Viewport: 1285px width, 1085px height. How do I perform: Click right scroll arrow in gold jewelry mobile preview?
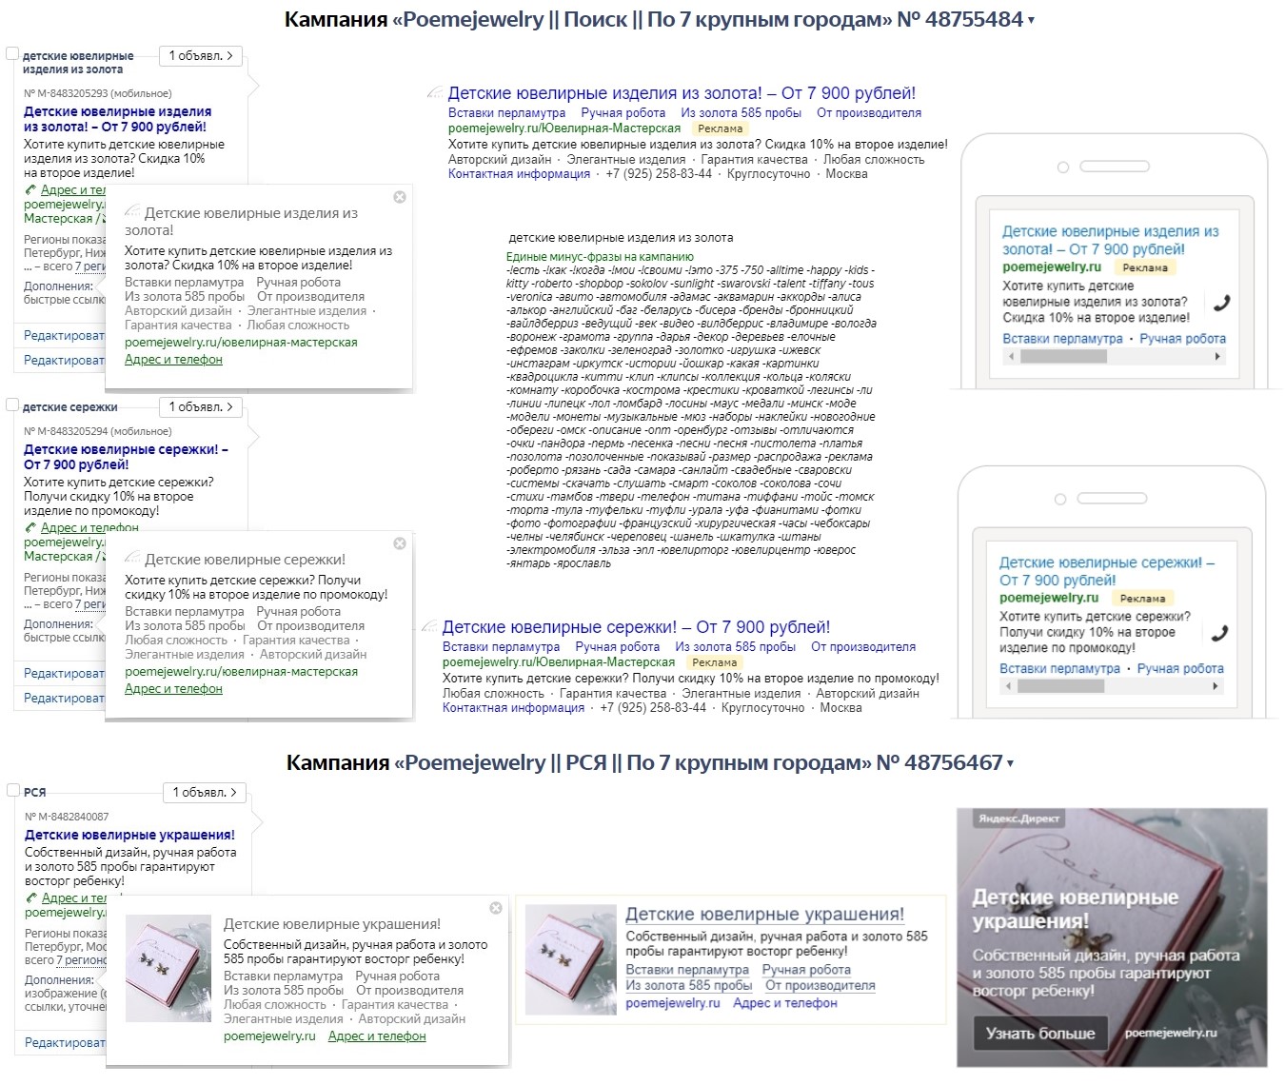coord(1217,357)
